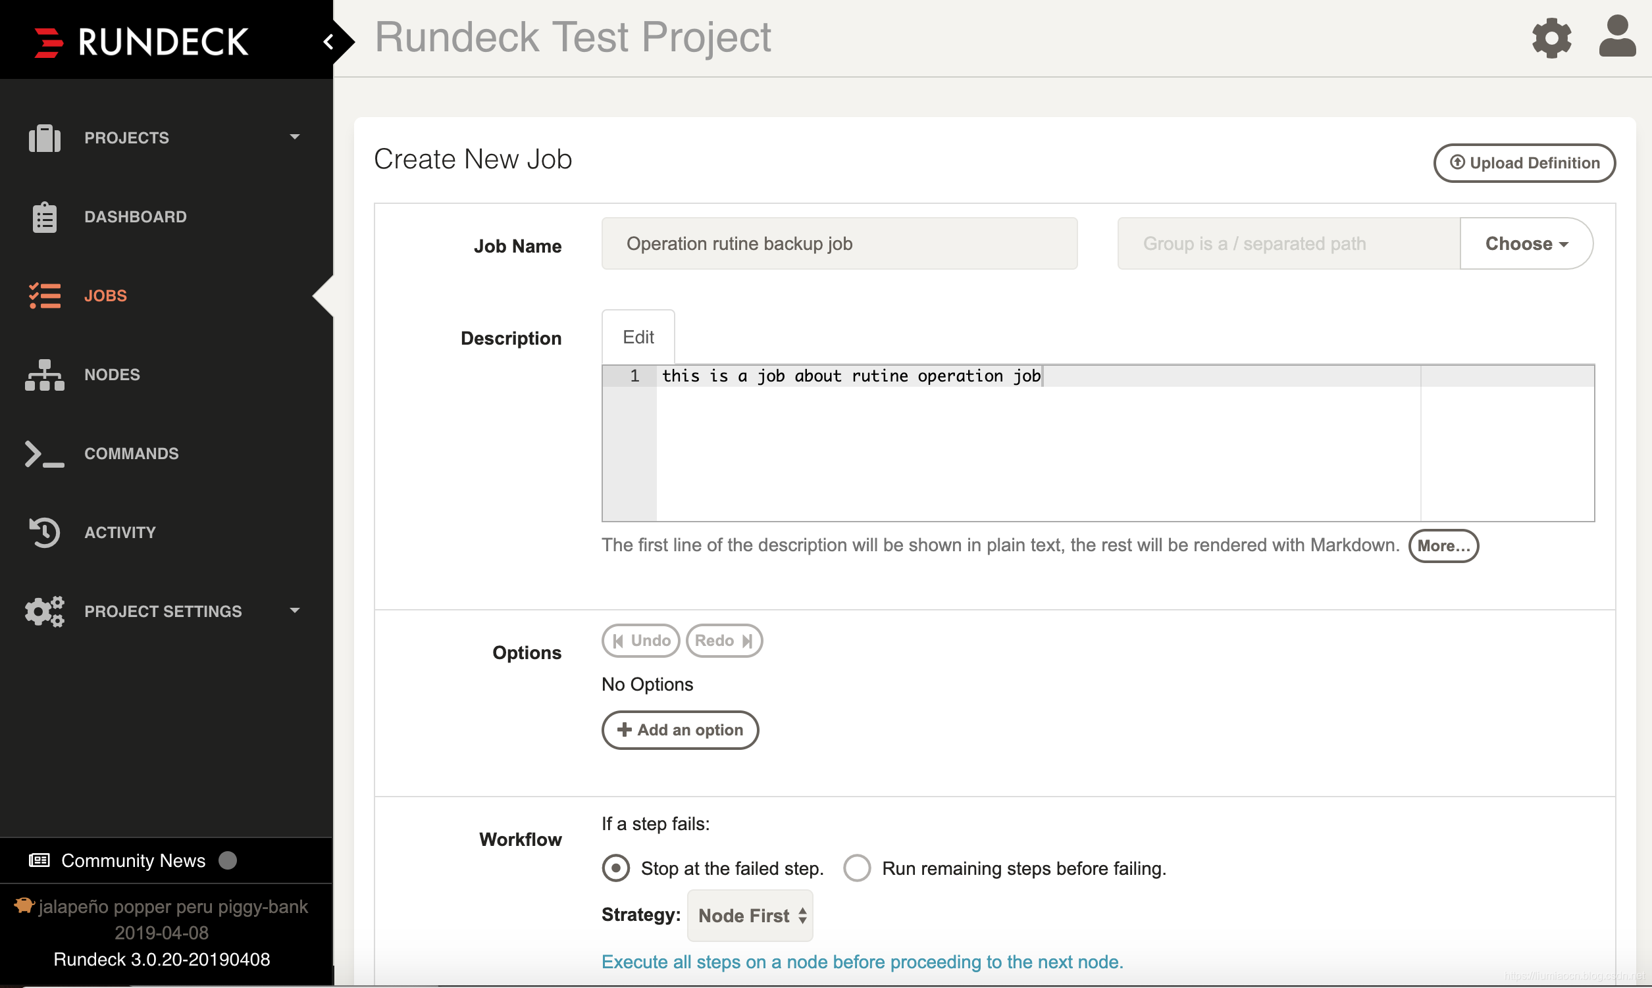Click the piggy-bank version icon
This screenshot has height=988, width=1652.
(24, 905)
